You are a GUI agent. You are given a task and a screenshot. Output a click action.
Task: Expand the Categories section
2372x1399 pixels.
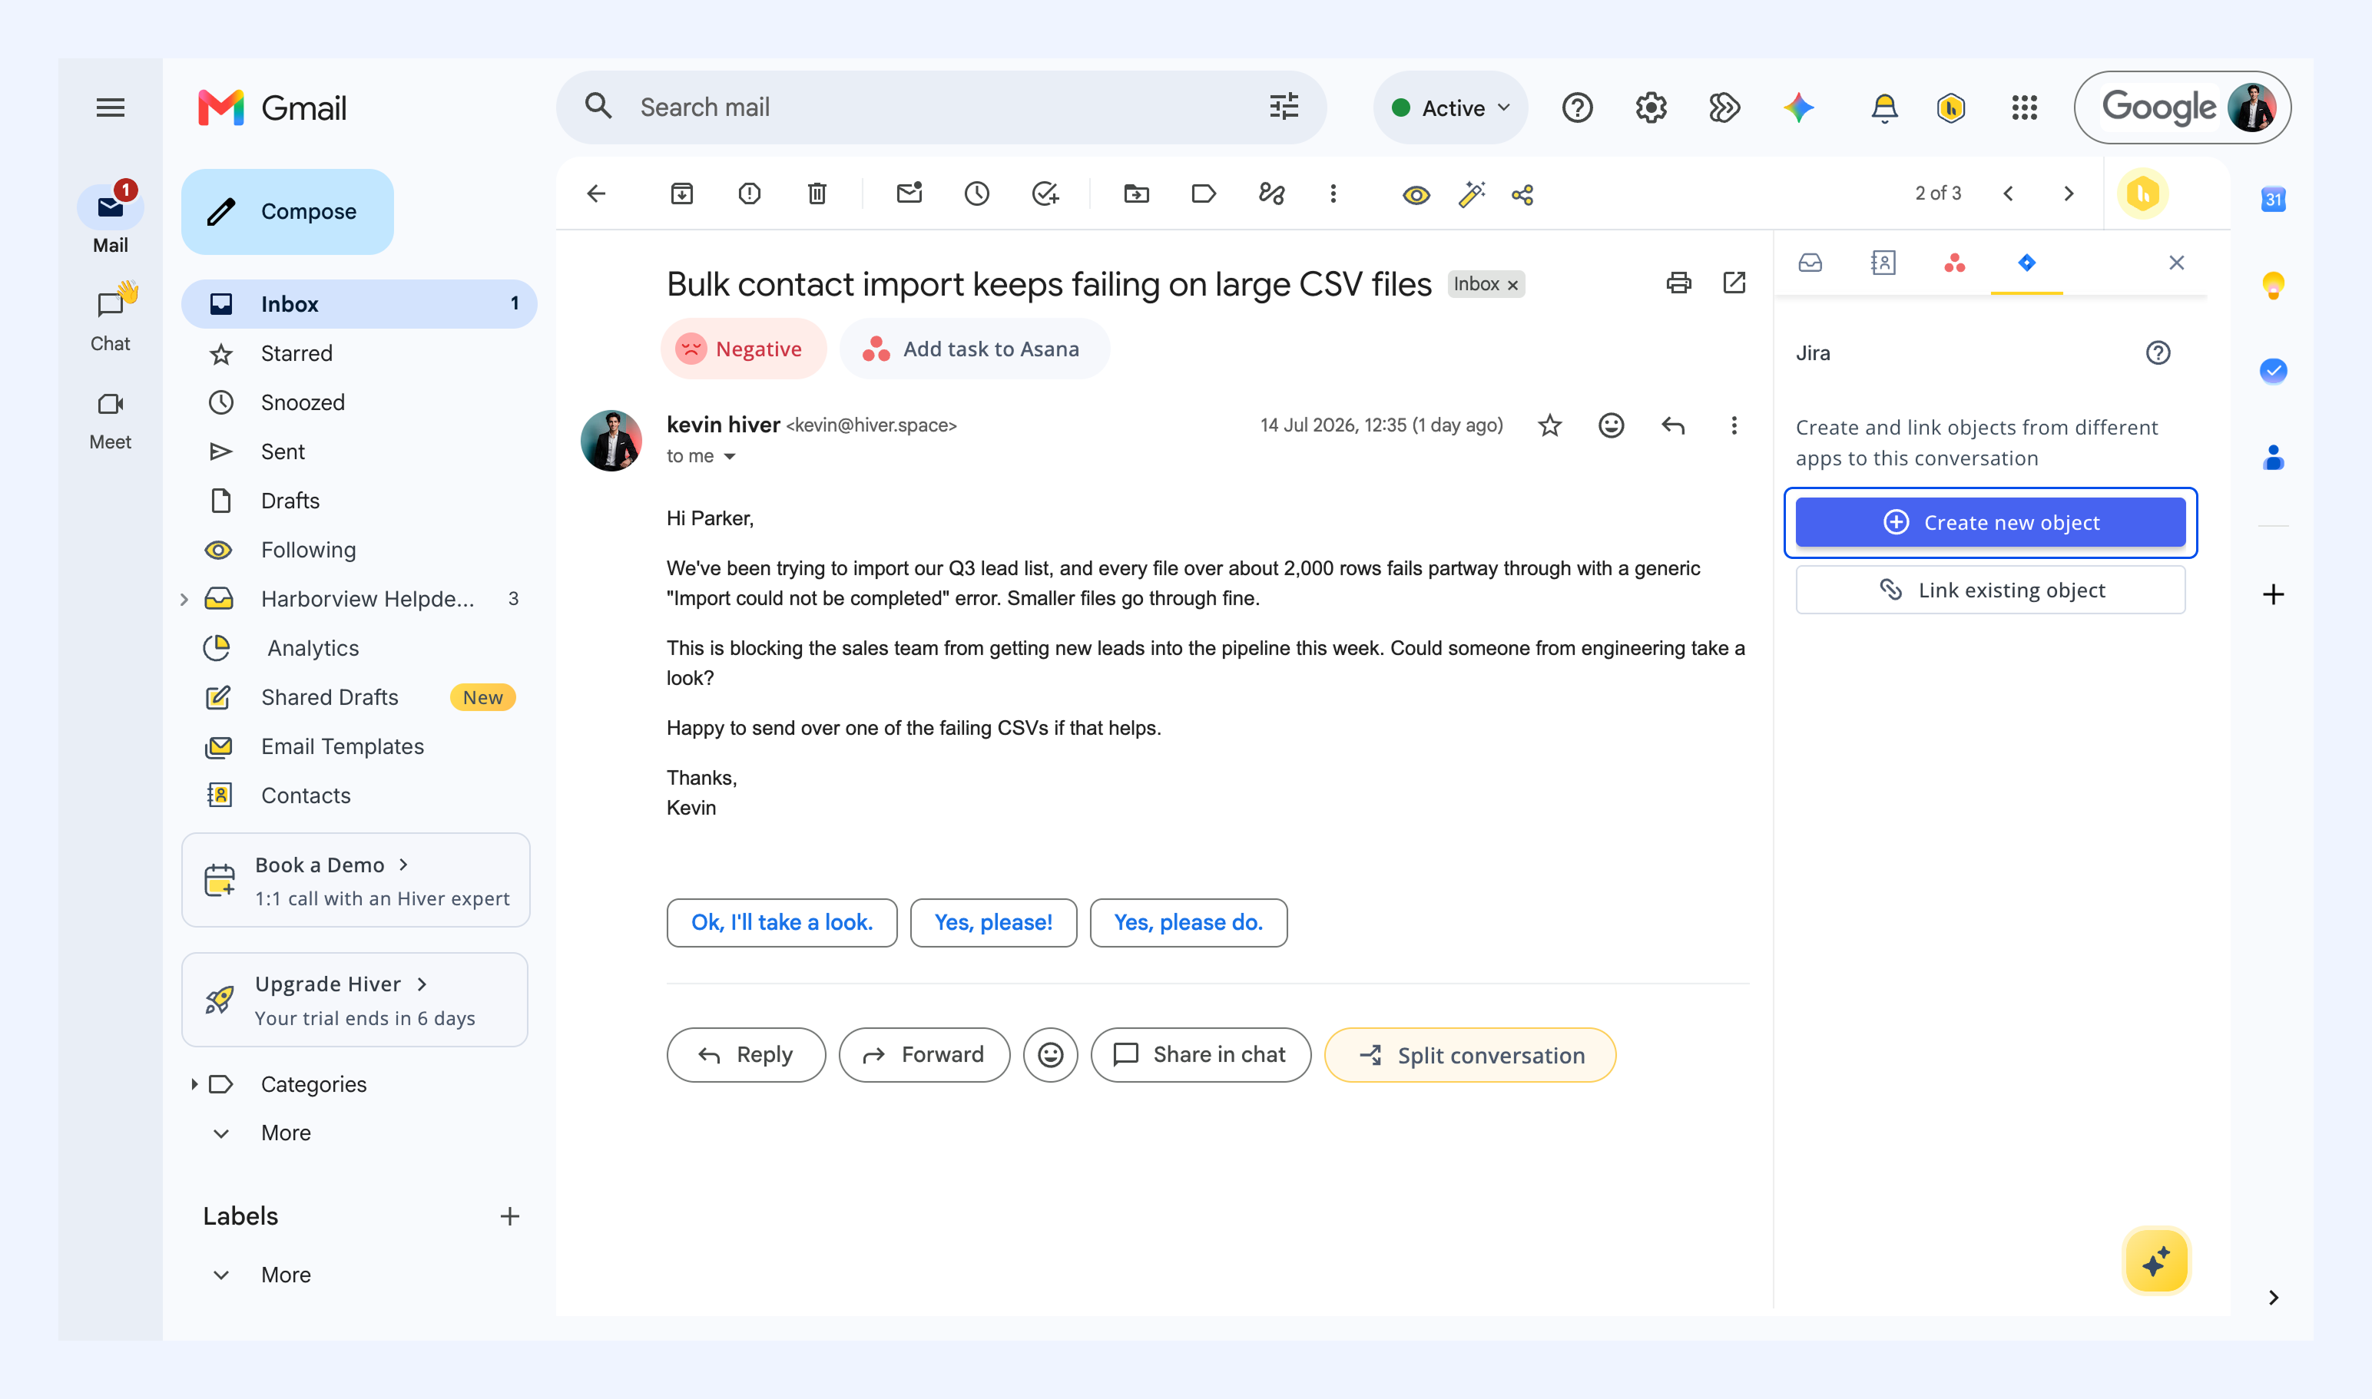coord(194,1084)
